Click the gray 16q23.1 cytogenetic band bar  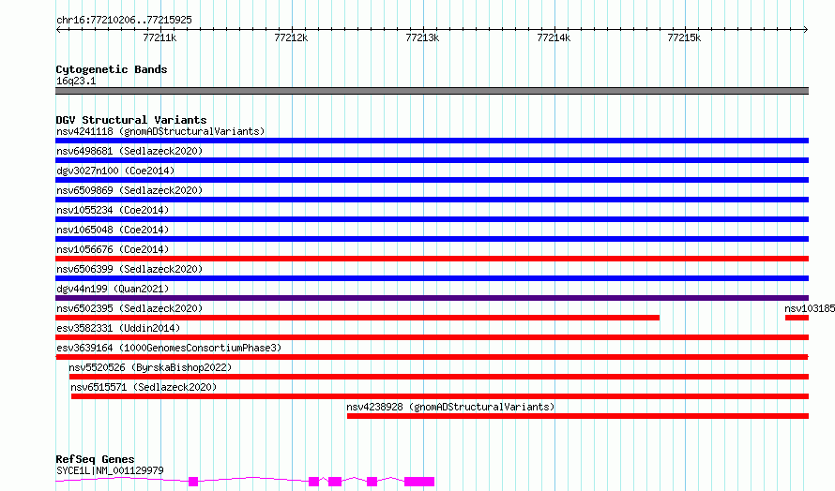[432, 91]
